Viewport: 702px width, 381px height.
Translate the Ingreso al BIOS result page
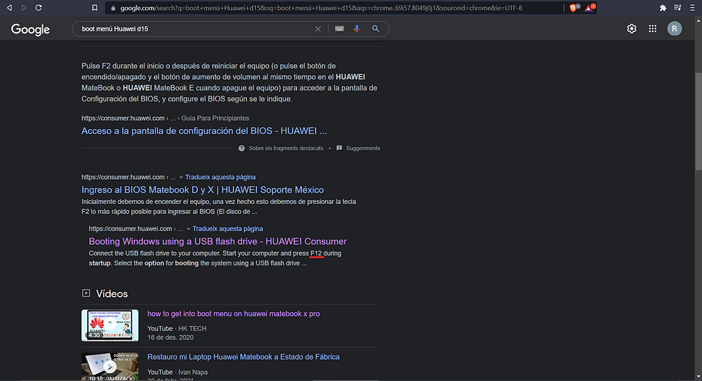coord(220,177)
